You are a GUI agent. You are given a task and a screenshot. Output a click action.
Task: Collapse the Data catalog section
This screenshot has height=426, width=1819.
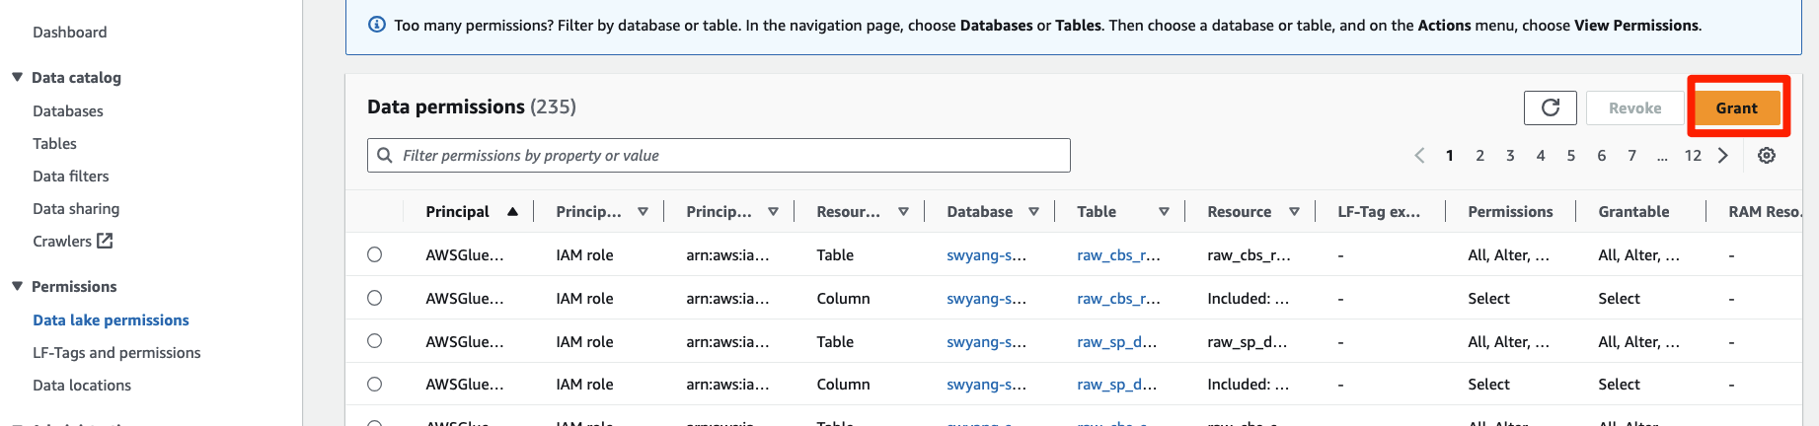click(17, 77)
